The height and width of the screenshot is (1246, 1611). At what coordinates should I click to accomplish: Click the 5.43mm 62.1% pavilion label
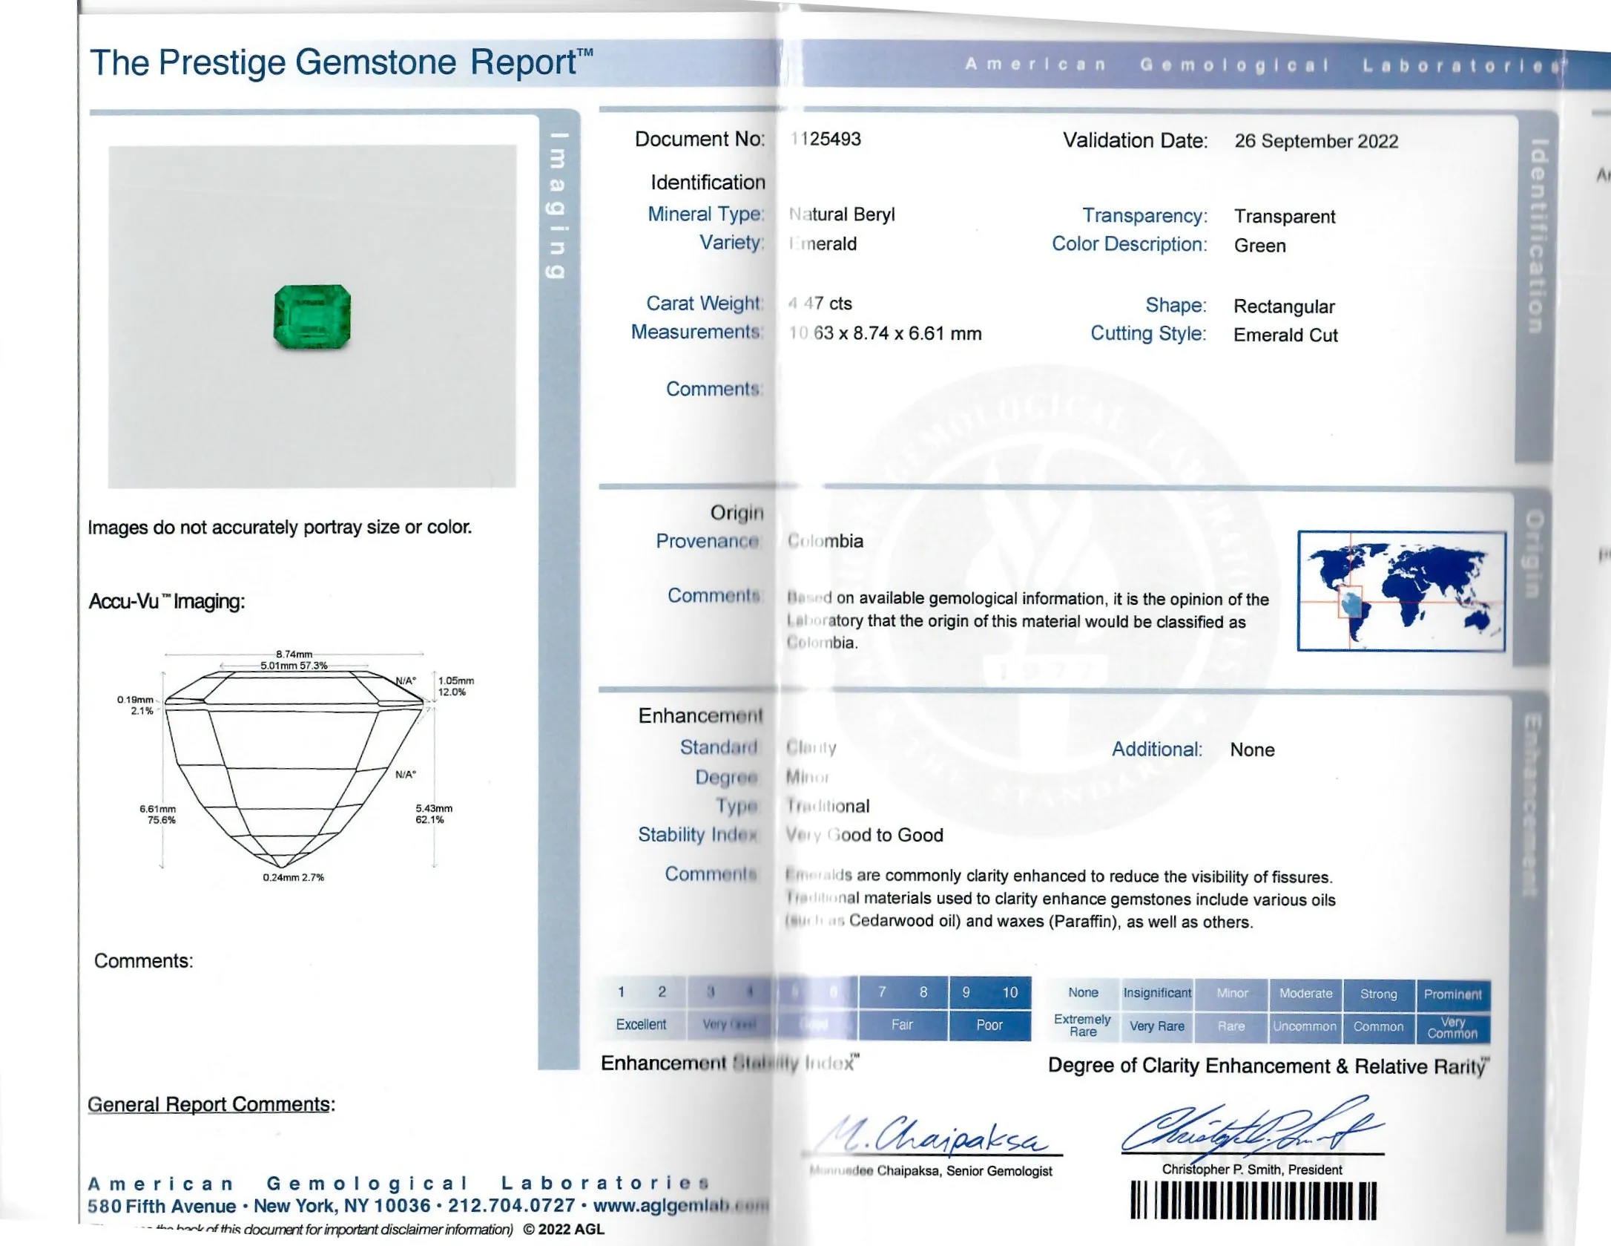click(x=434, y=814)
